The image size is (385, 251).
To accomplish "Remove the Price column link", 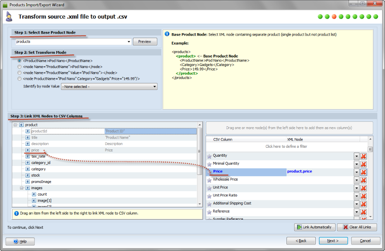I will 364,172.
